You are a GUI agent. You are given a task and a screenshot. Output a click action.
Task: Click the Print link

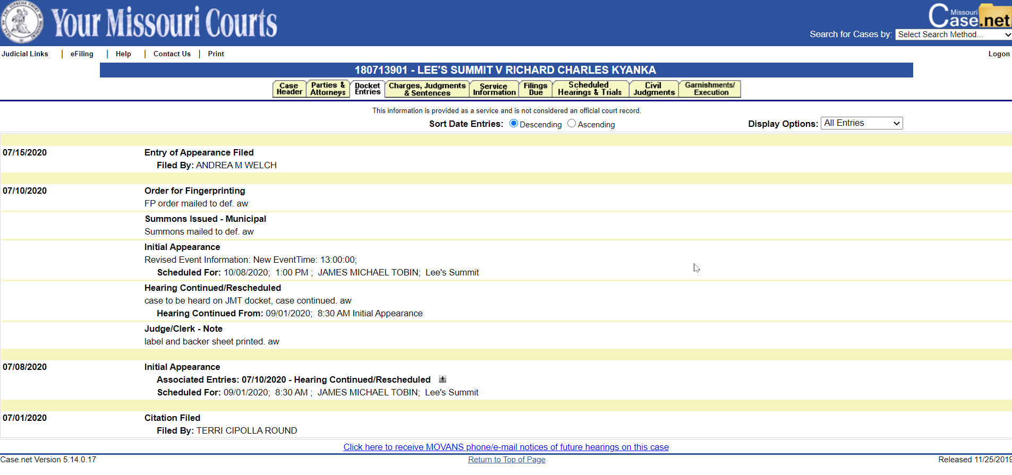coord(216,54)
